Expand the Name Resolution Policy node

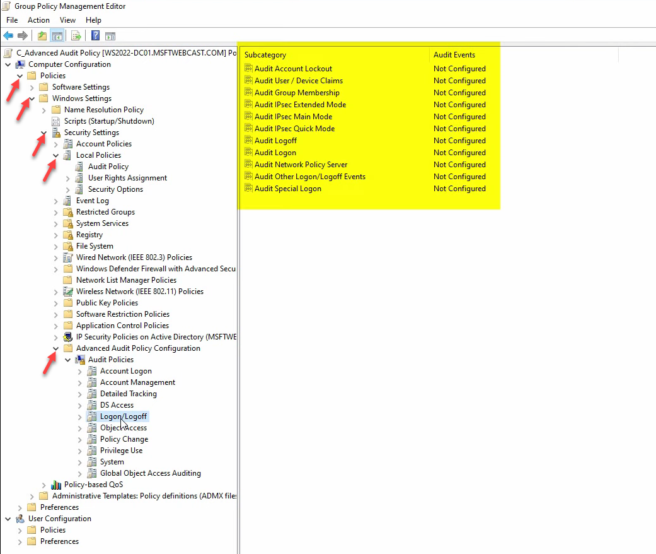[x=44, y=110]
